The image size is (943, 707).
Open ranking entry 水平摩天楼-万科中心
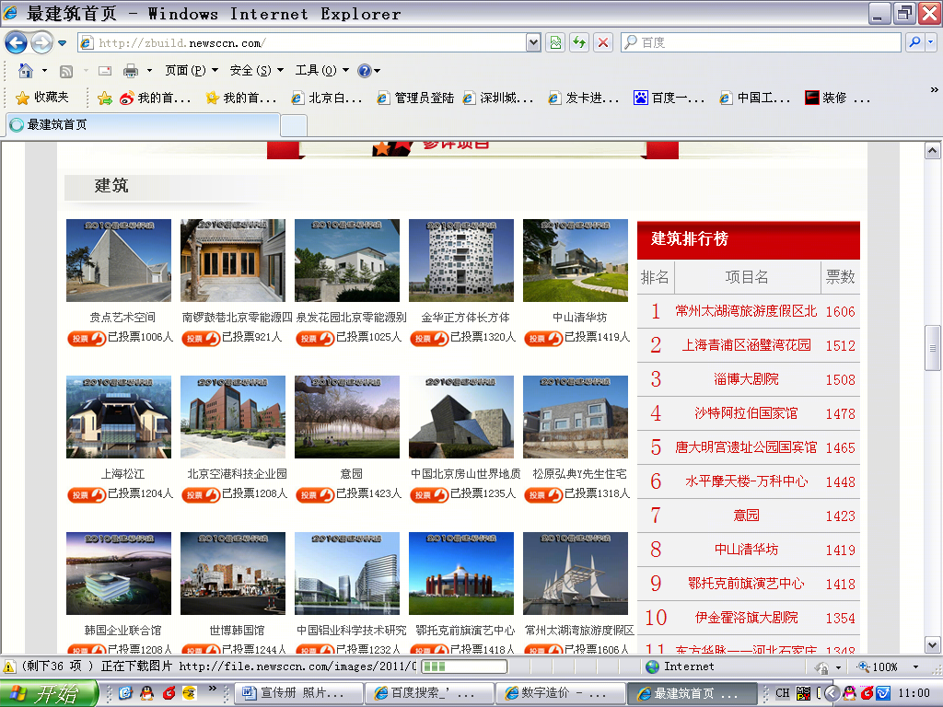[746, 481]
